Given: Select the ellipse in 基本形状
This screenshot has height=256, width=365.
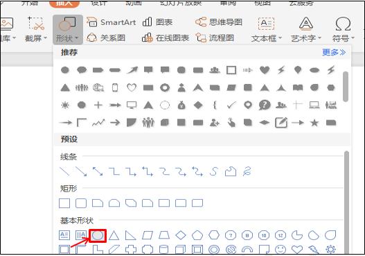Looking at the screenshot, I should coord(98,235).
